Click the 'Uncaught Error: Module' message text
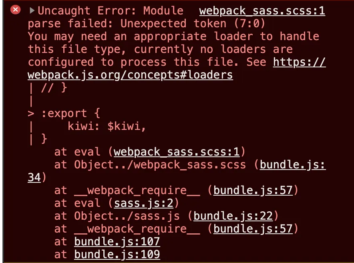 click(x=111, y=11)
